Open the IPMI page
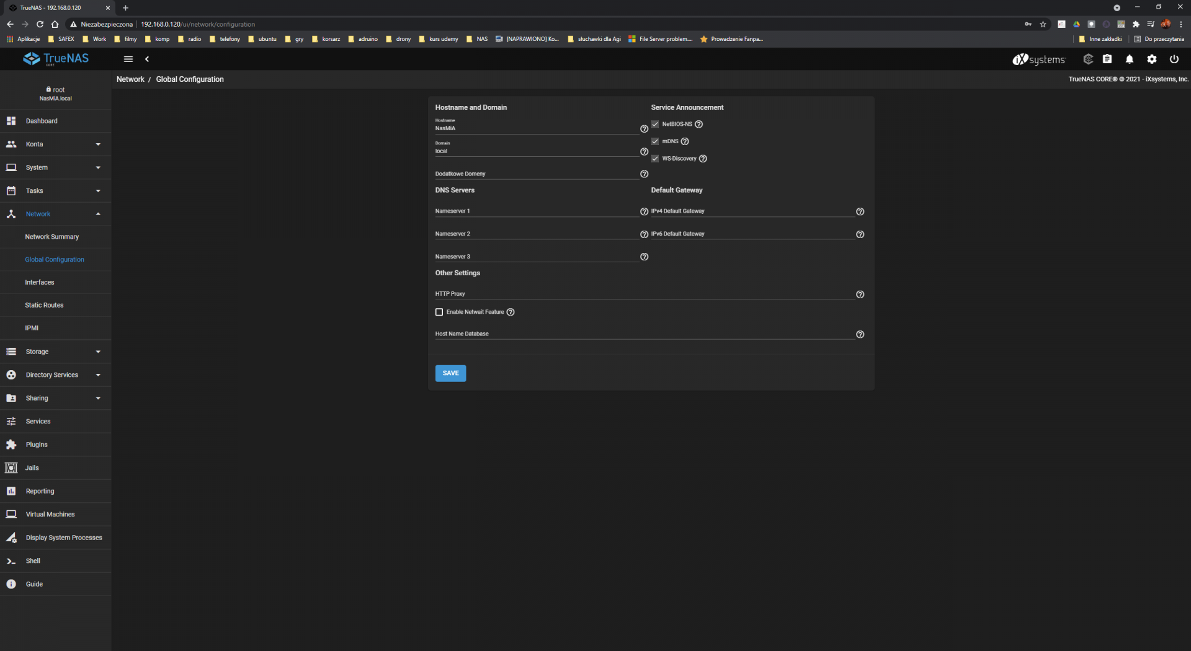The image size is (1191, 651). tap(56, 328)
